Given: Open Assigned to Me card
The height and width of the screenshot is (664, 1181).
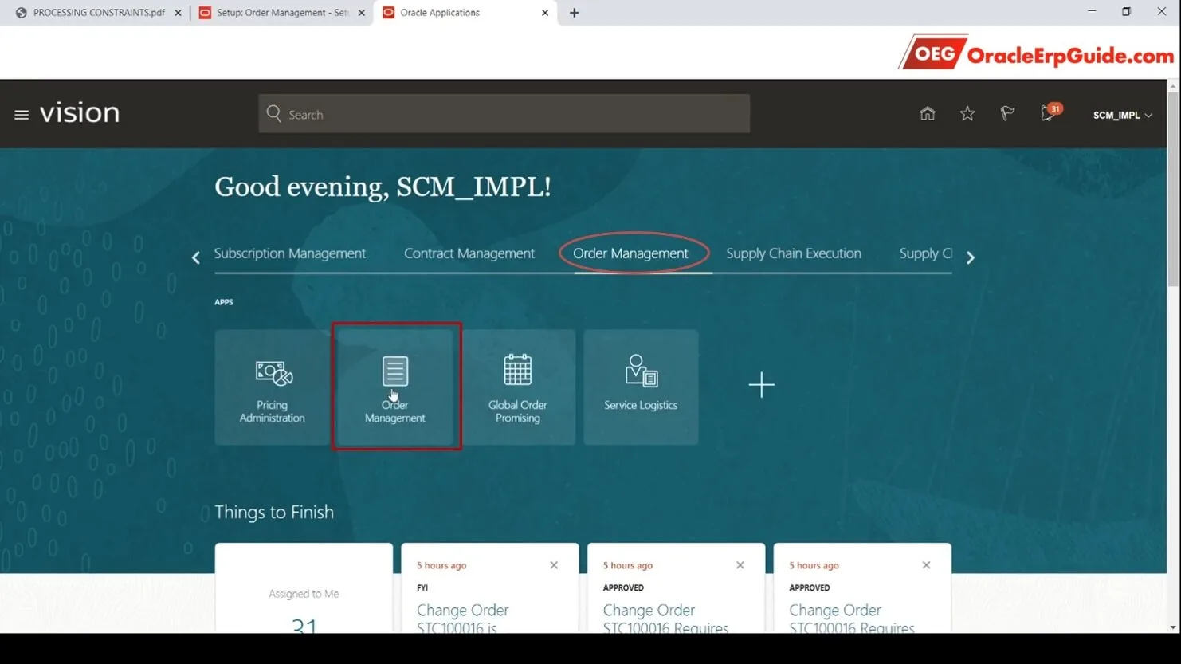Looking at the screenshot, I should point(304,588).
